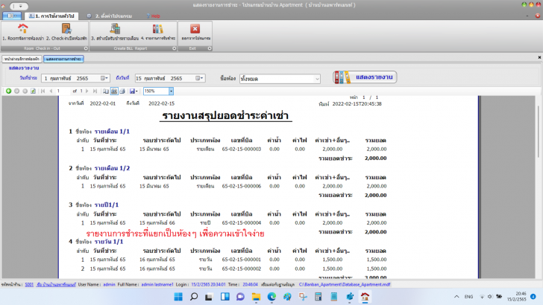Screen dimensions: 543x305
Task: Click the Apartment house app icon on taskbar
Action: [x=365, y=297]
